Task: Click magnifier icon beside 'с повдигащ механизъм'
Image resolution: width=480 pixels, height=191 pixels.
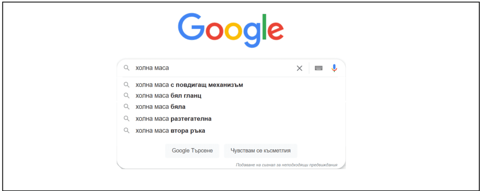Action: click(126, 85)
